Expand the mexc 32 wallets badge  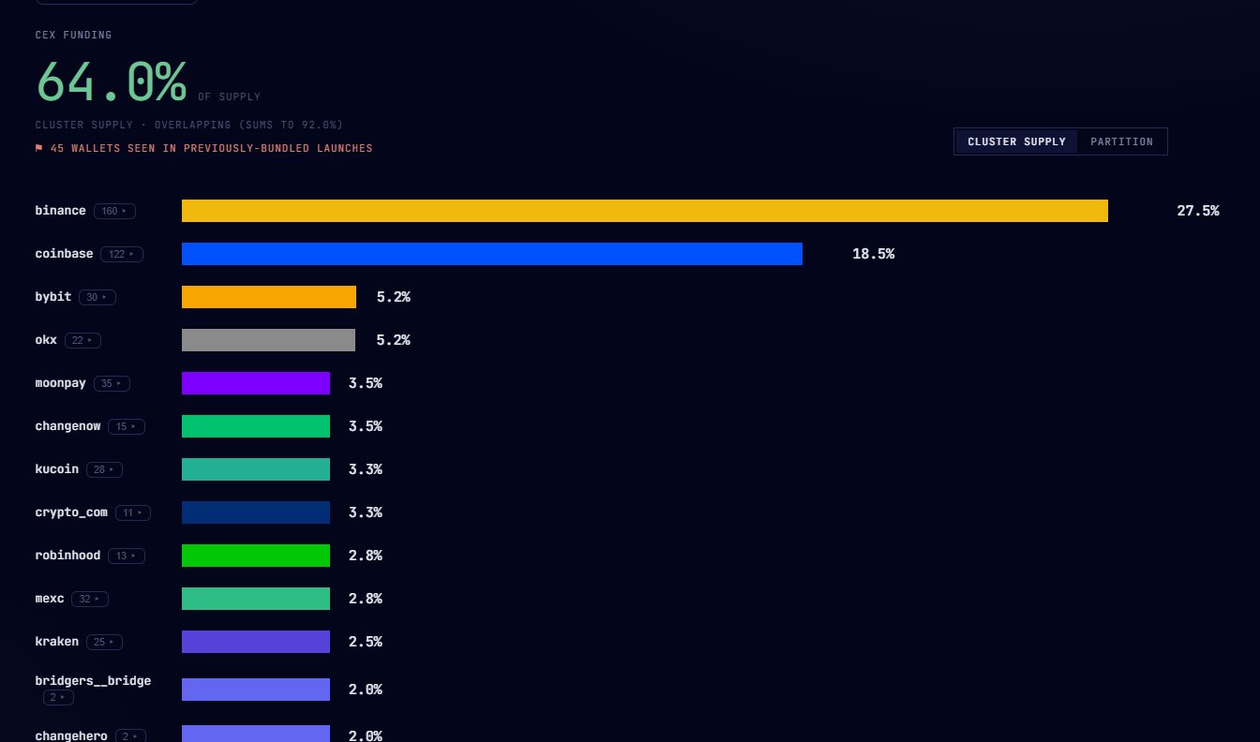coord(90,599)
